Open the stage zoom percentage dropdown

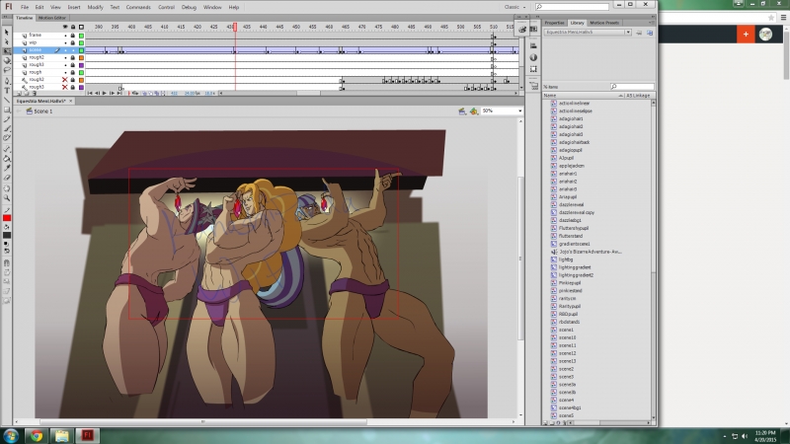pos(502,111)
